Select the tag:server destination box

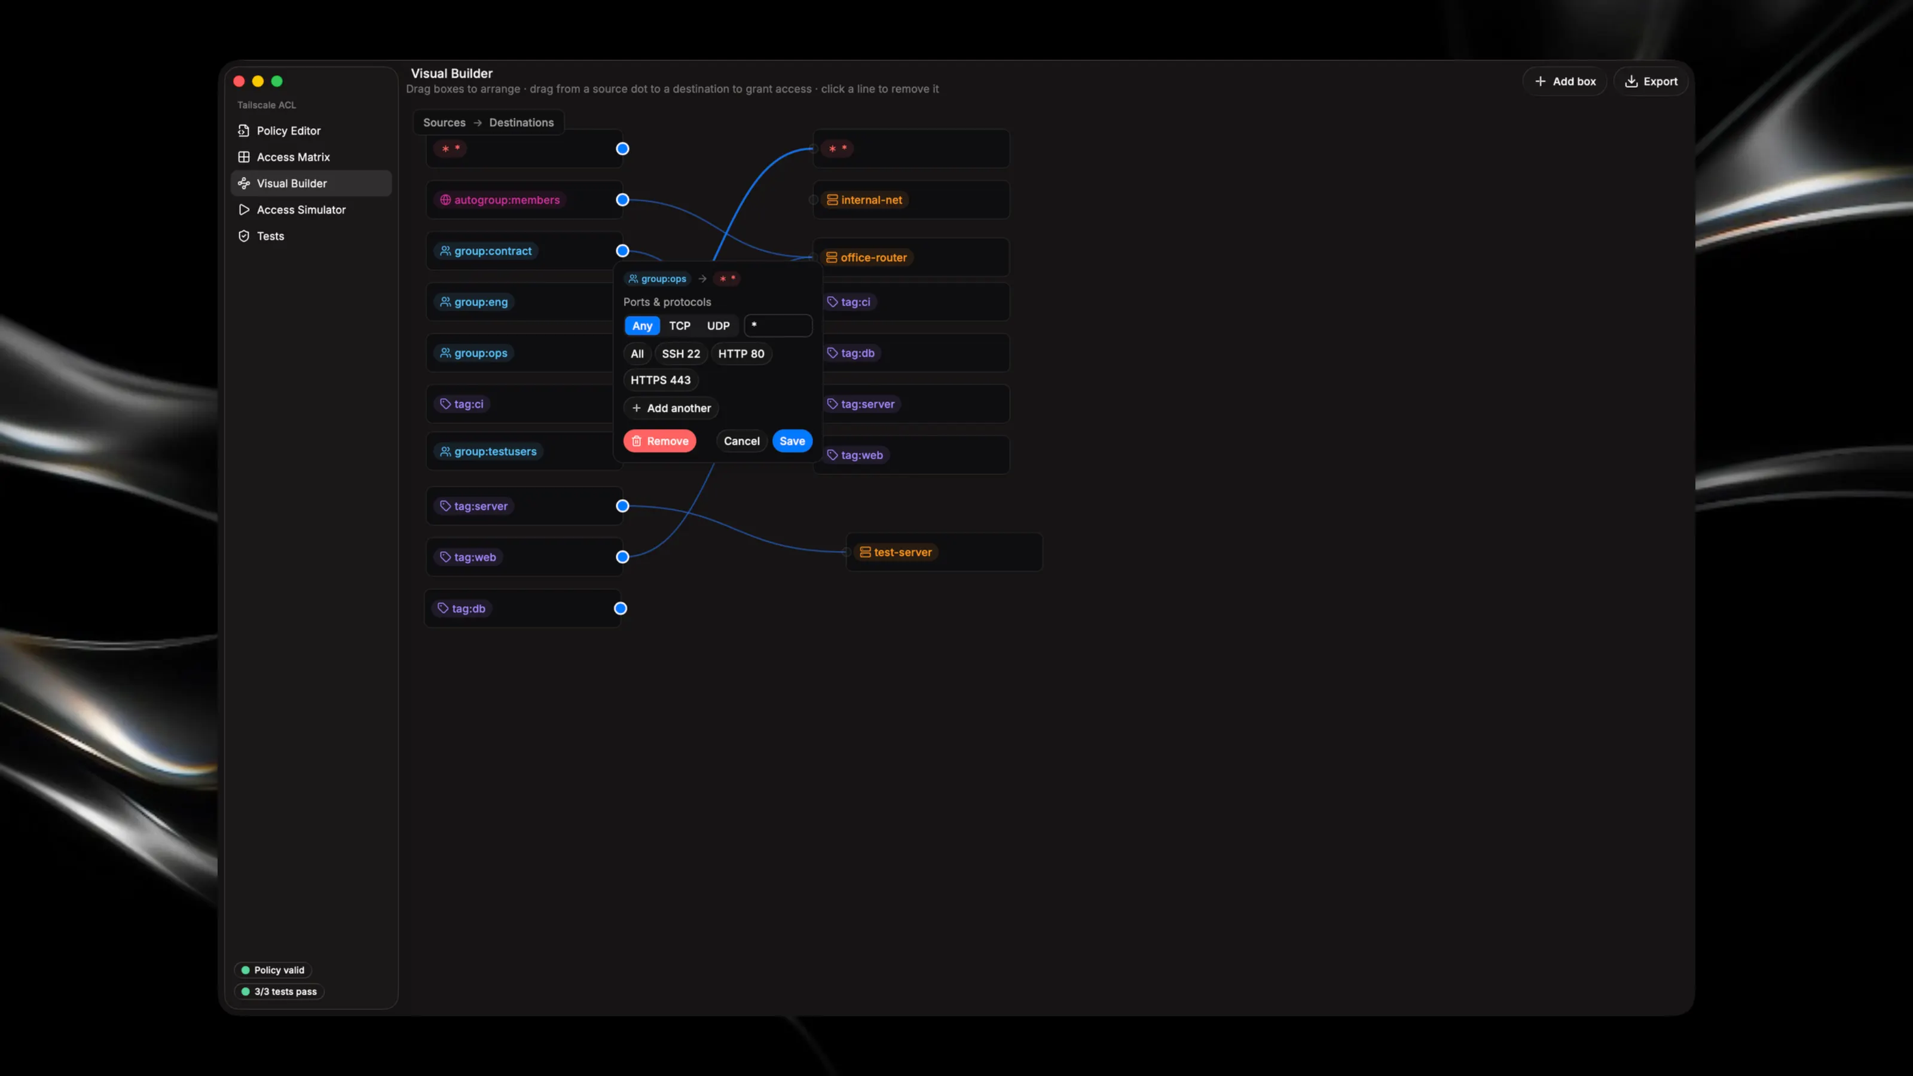(x=916, y=404)
